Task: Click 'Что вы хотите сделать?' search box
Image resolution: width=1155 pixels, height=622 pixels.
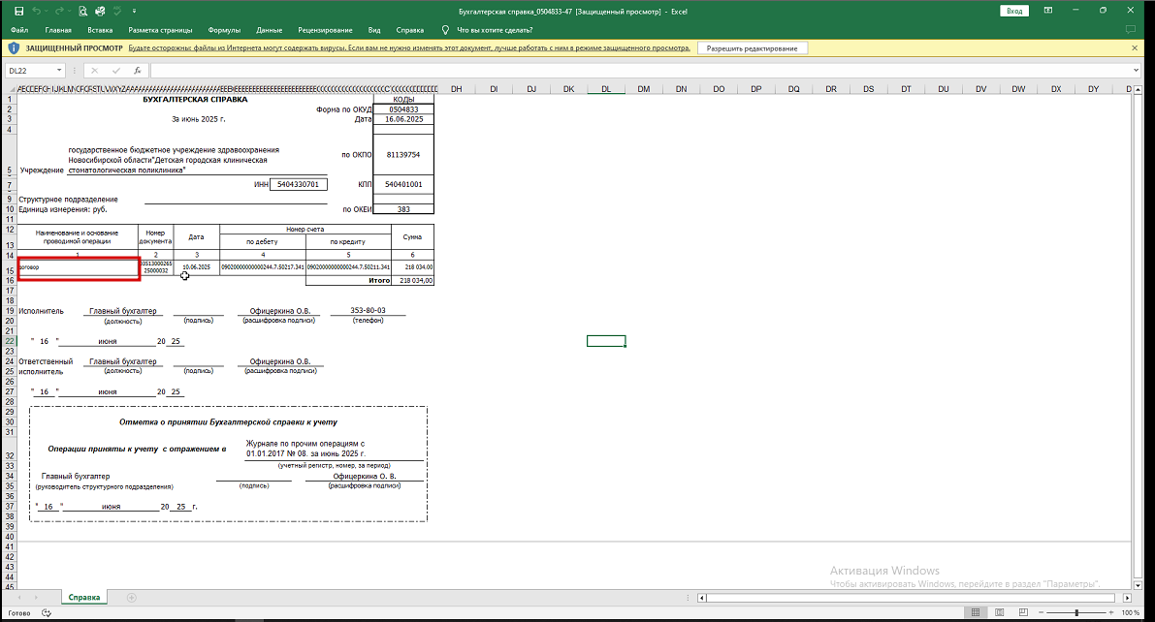Action: point(495,30)
